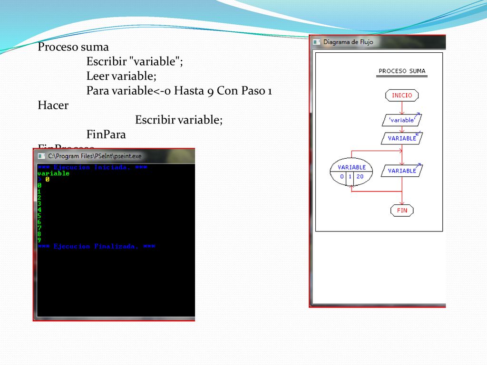Screen dimensions: 487x365
Task: Click loop final value 20 in the ellipse
Action: tap(360, 176)
